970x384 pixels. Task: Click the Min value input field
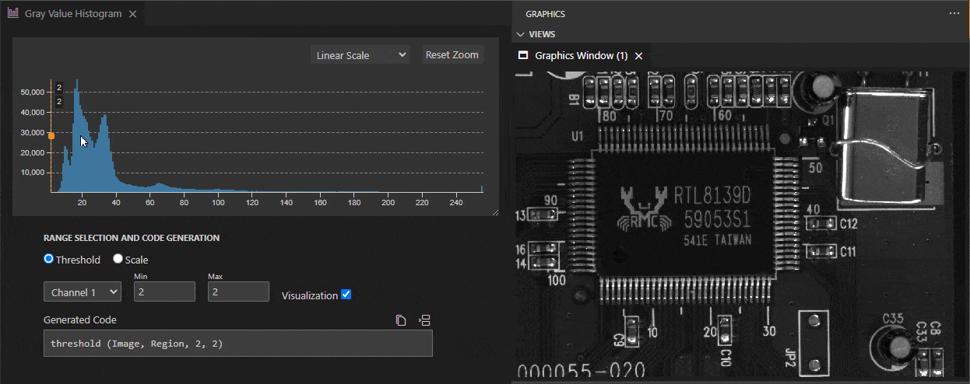[164, 292]
